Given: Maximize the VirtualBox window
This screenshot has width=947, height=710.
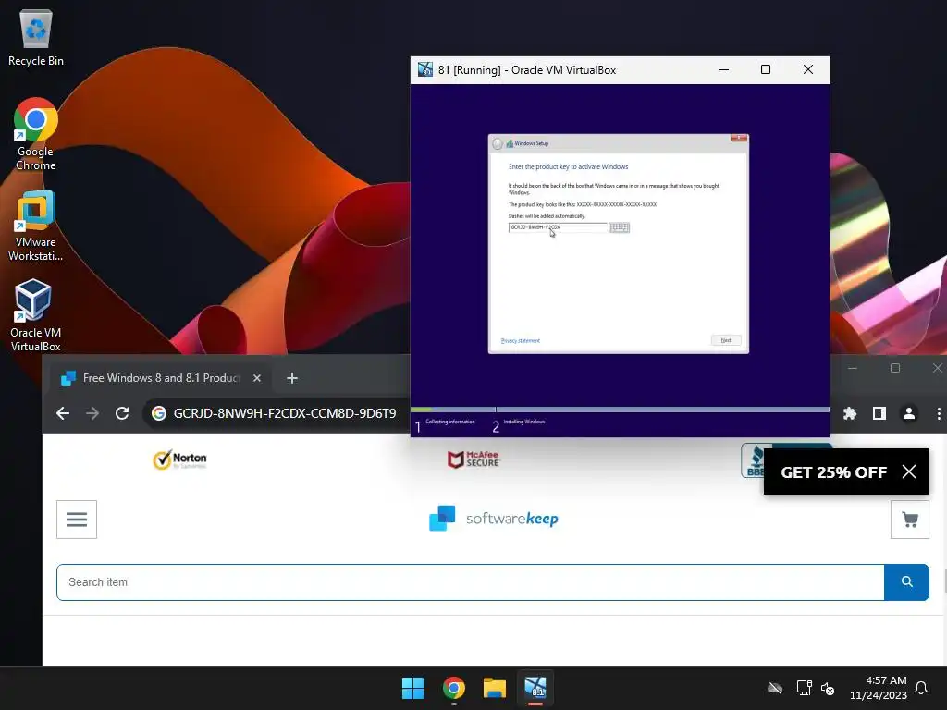Looking at the screenshot, I should click(x=765, y=69).
